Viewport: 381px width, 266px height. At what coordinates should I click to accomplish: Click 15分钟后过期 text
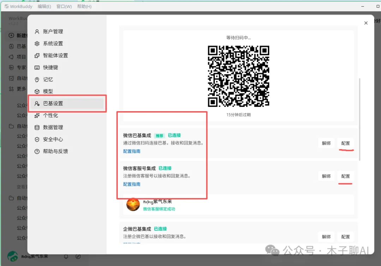238,115
